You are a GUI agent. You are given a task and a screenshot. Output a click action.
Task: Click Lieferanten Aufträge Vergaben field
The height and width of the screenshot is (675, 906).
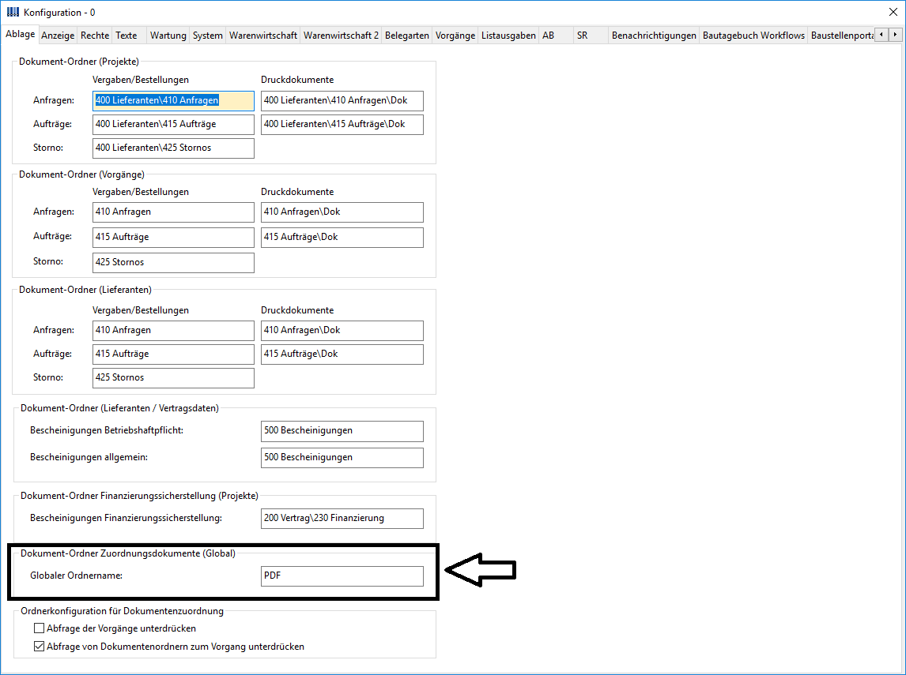[x=173, y=354]
